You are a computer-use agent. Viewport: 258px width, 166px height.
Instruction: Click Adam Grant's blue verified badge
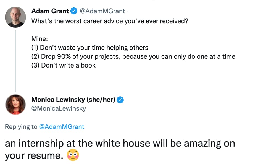click(74, 11)
